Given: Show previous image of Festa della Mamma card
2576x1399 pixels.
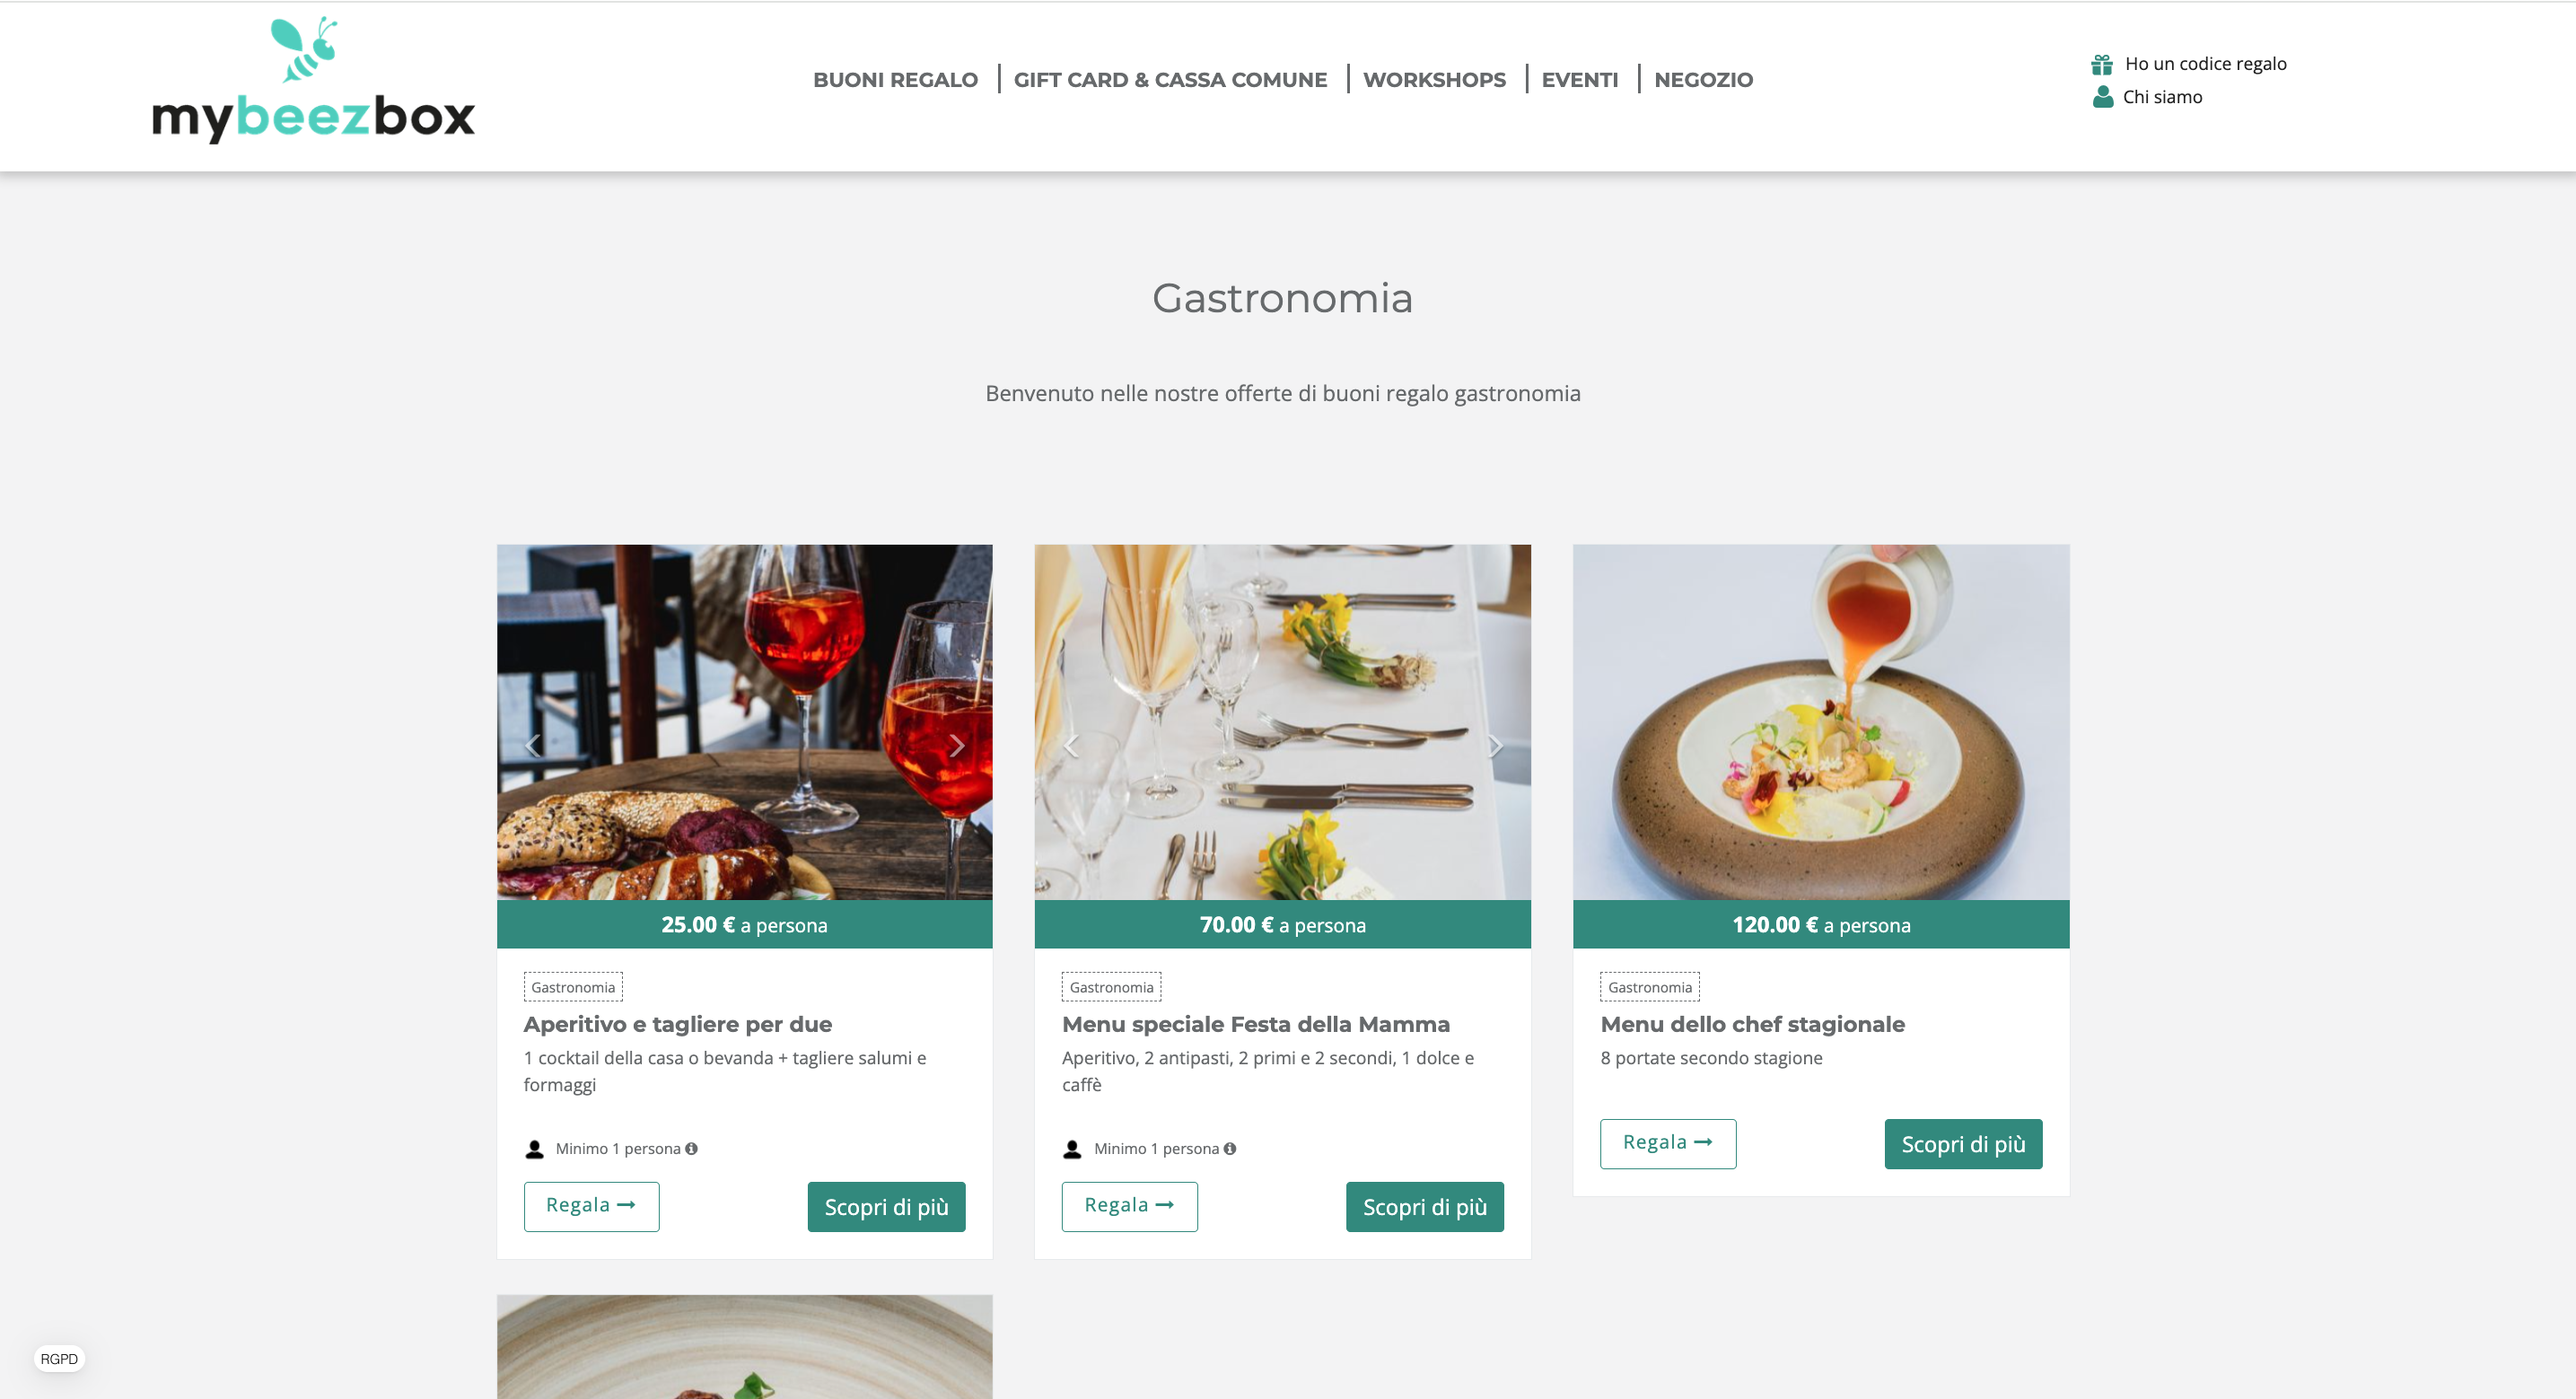Looking at the screenshot, I should (1071, 745).
